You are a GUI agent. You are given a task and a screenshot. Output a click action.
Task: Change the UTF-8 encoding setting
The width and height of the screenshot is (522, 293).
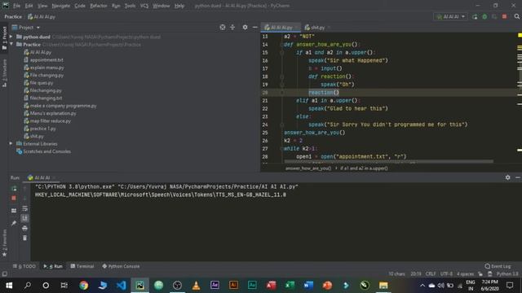click(446, 274)
